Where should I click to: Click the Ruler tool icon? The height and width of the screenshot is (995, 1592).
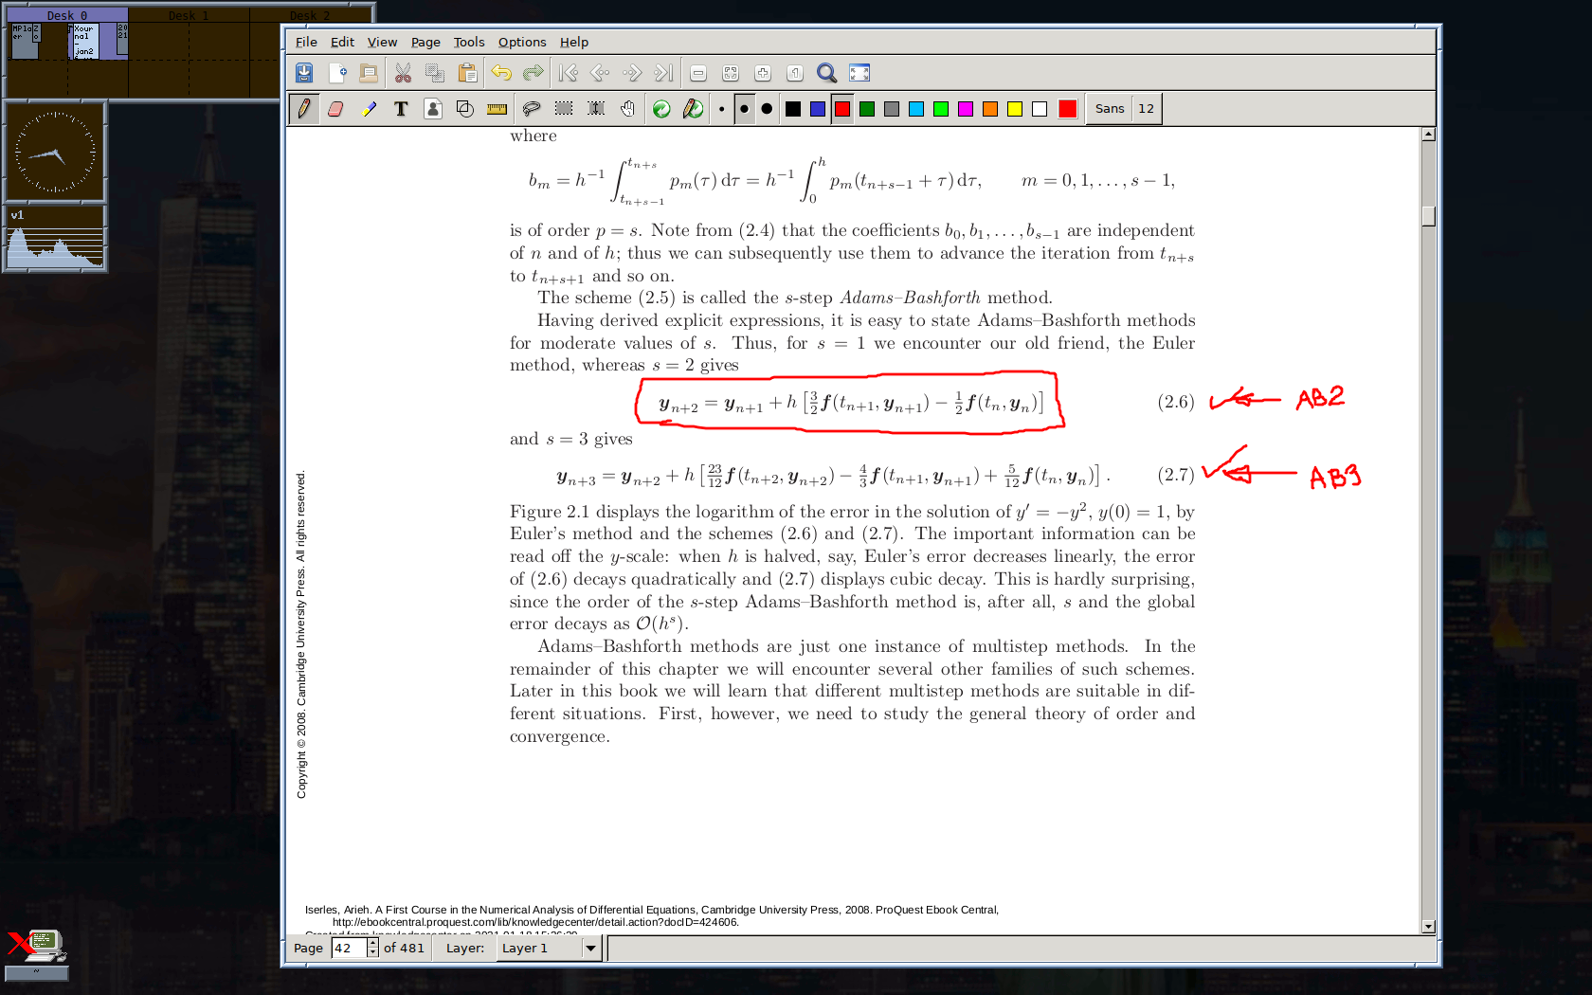(x=497, y=109)
